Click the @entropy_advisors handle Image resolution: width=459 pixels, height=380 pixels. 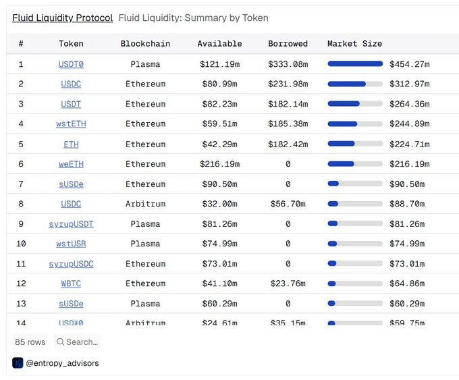tap(62, 363)
